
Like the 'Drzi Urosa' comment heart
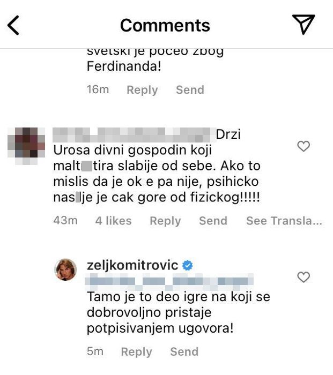click(304, 146)
